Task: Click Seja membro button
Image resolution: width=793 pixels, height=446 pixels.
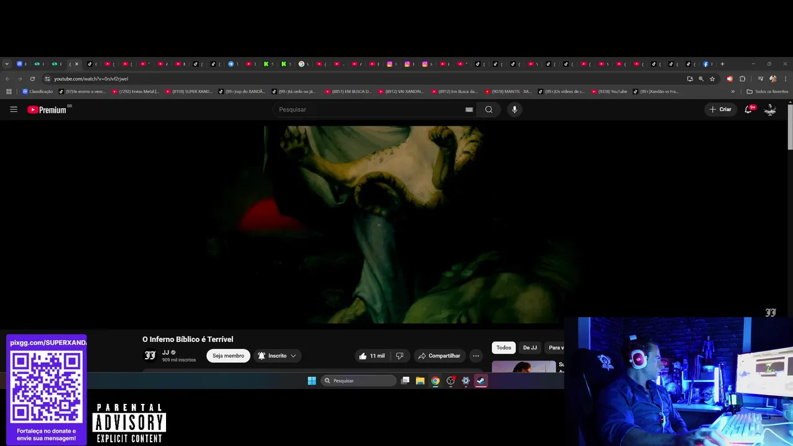Action: click(229, 356)
